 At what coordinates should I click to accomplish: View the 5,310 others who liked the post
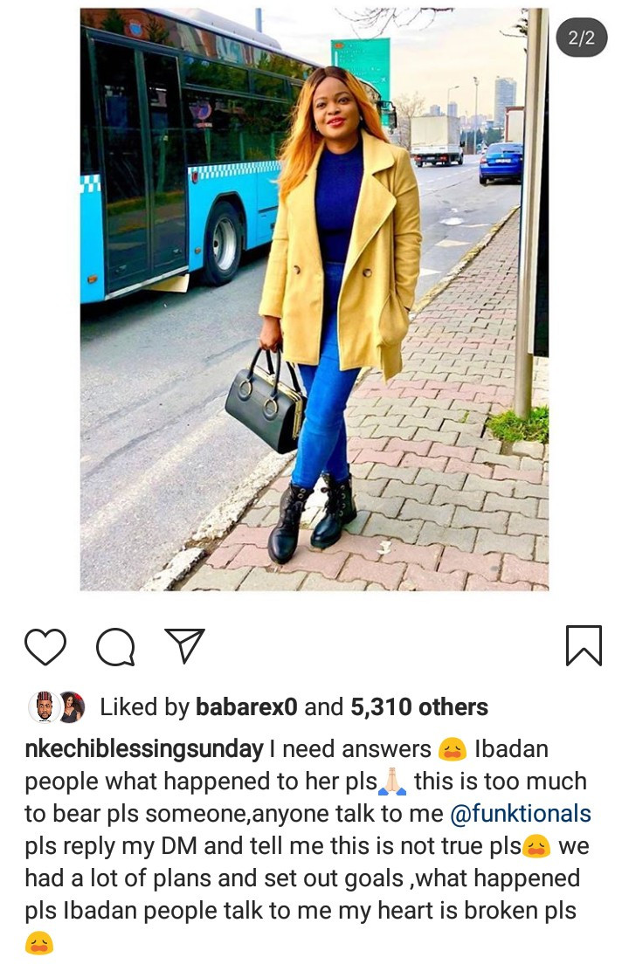tap(419, 706)
